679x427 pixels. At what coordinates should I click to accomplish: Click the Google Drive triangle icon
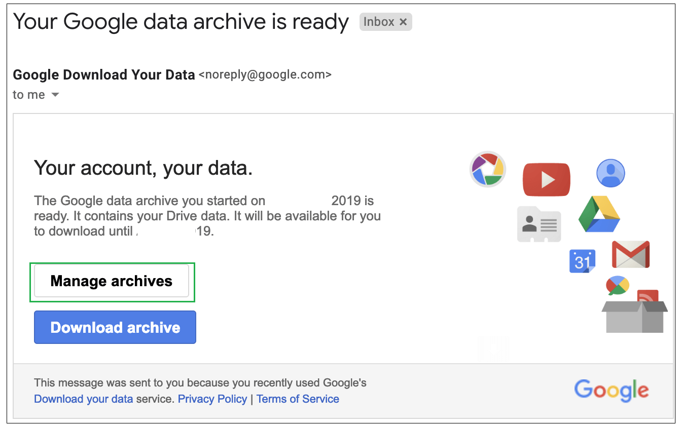coord(599,214)
